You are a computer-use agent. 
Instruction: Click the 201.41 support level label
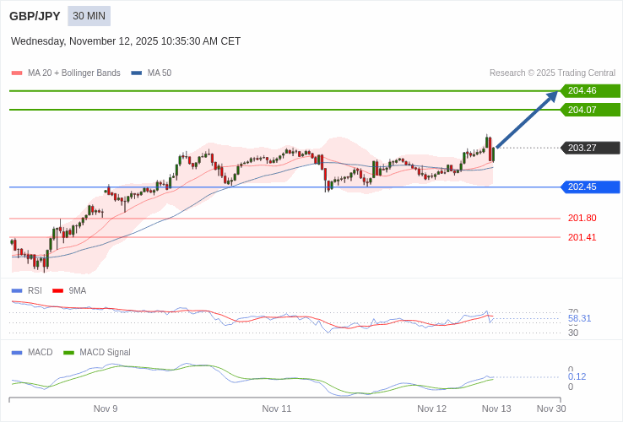pyautogui.click(x=582, y=237)
